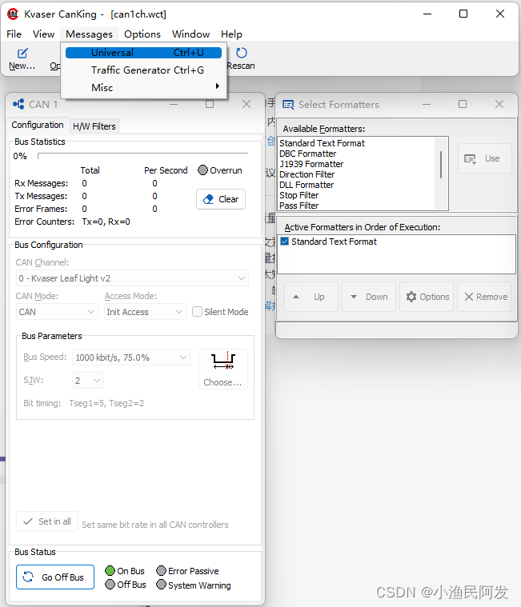Switch to Configuration tab
521x607 pixels.
tap(38, 125)
